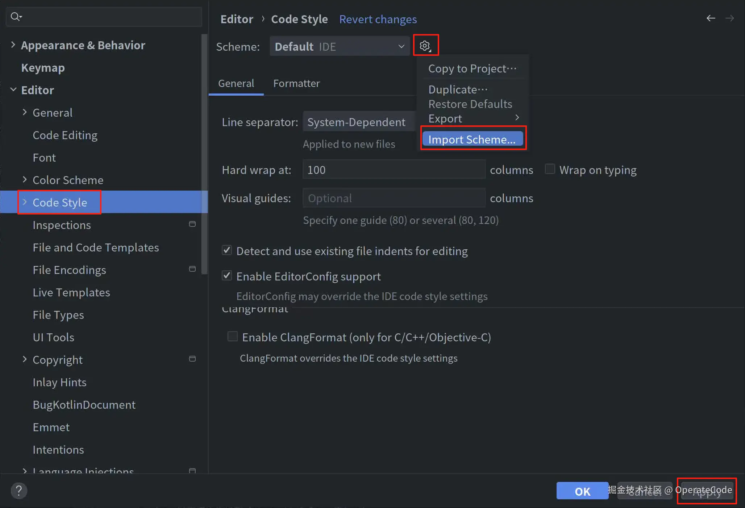This screenshot has width=745, height=508.
Task: Expand Appearance & Behavior section
Action: tap(13, 45)
